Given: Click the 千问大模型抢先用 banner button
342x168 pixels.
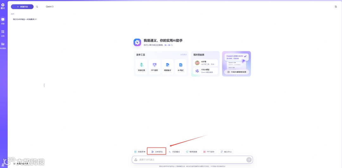Looking at the screenshot, I should click(x=237, y=72).
